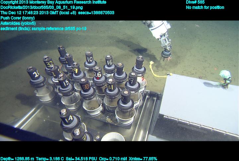Select the file path 'DocRicketts/2013/docr565/03_08_51_19.png'
This screenshot has width=239, height=161.
(41, 8)
